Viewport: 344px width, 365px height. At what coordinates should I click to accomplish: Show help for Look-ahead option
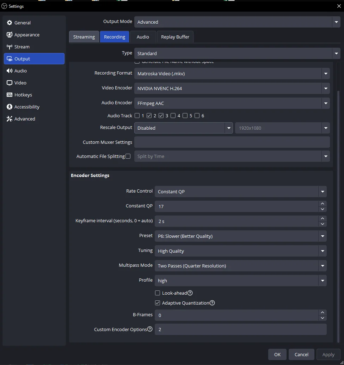[190, 293]
